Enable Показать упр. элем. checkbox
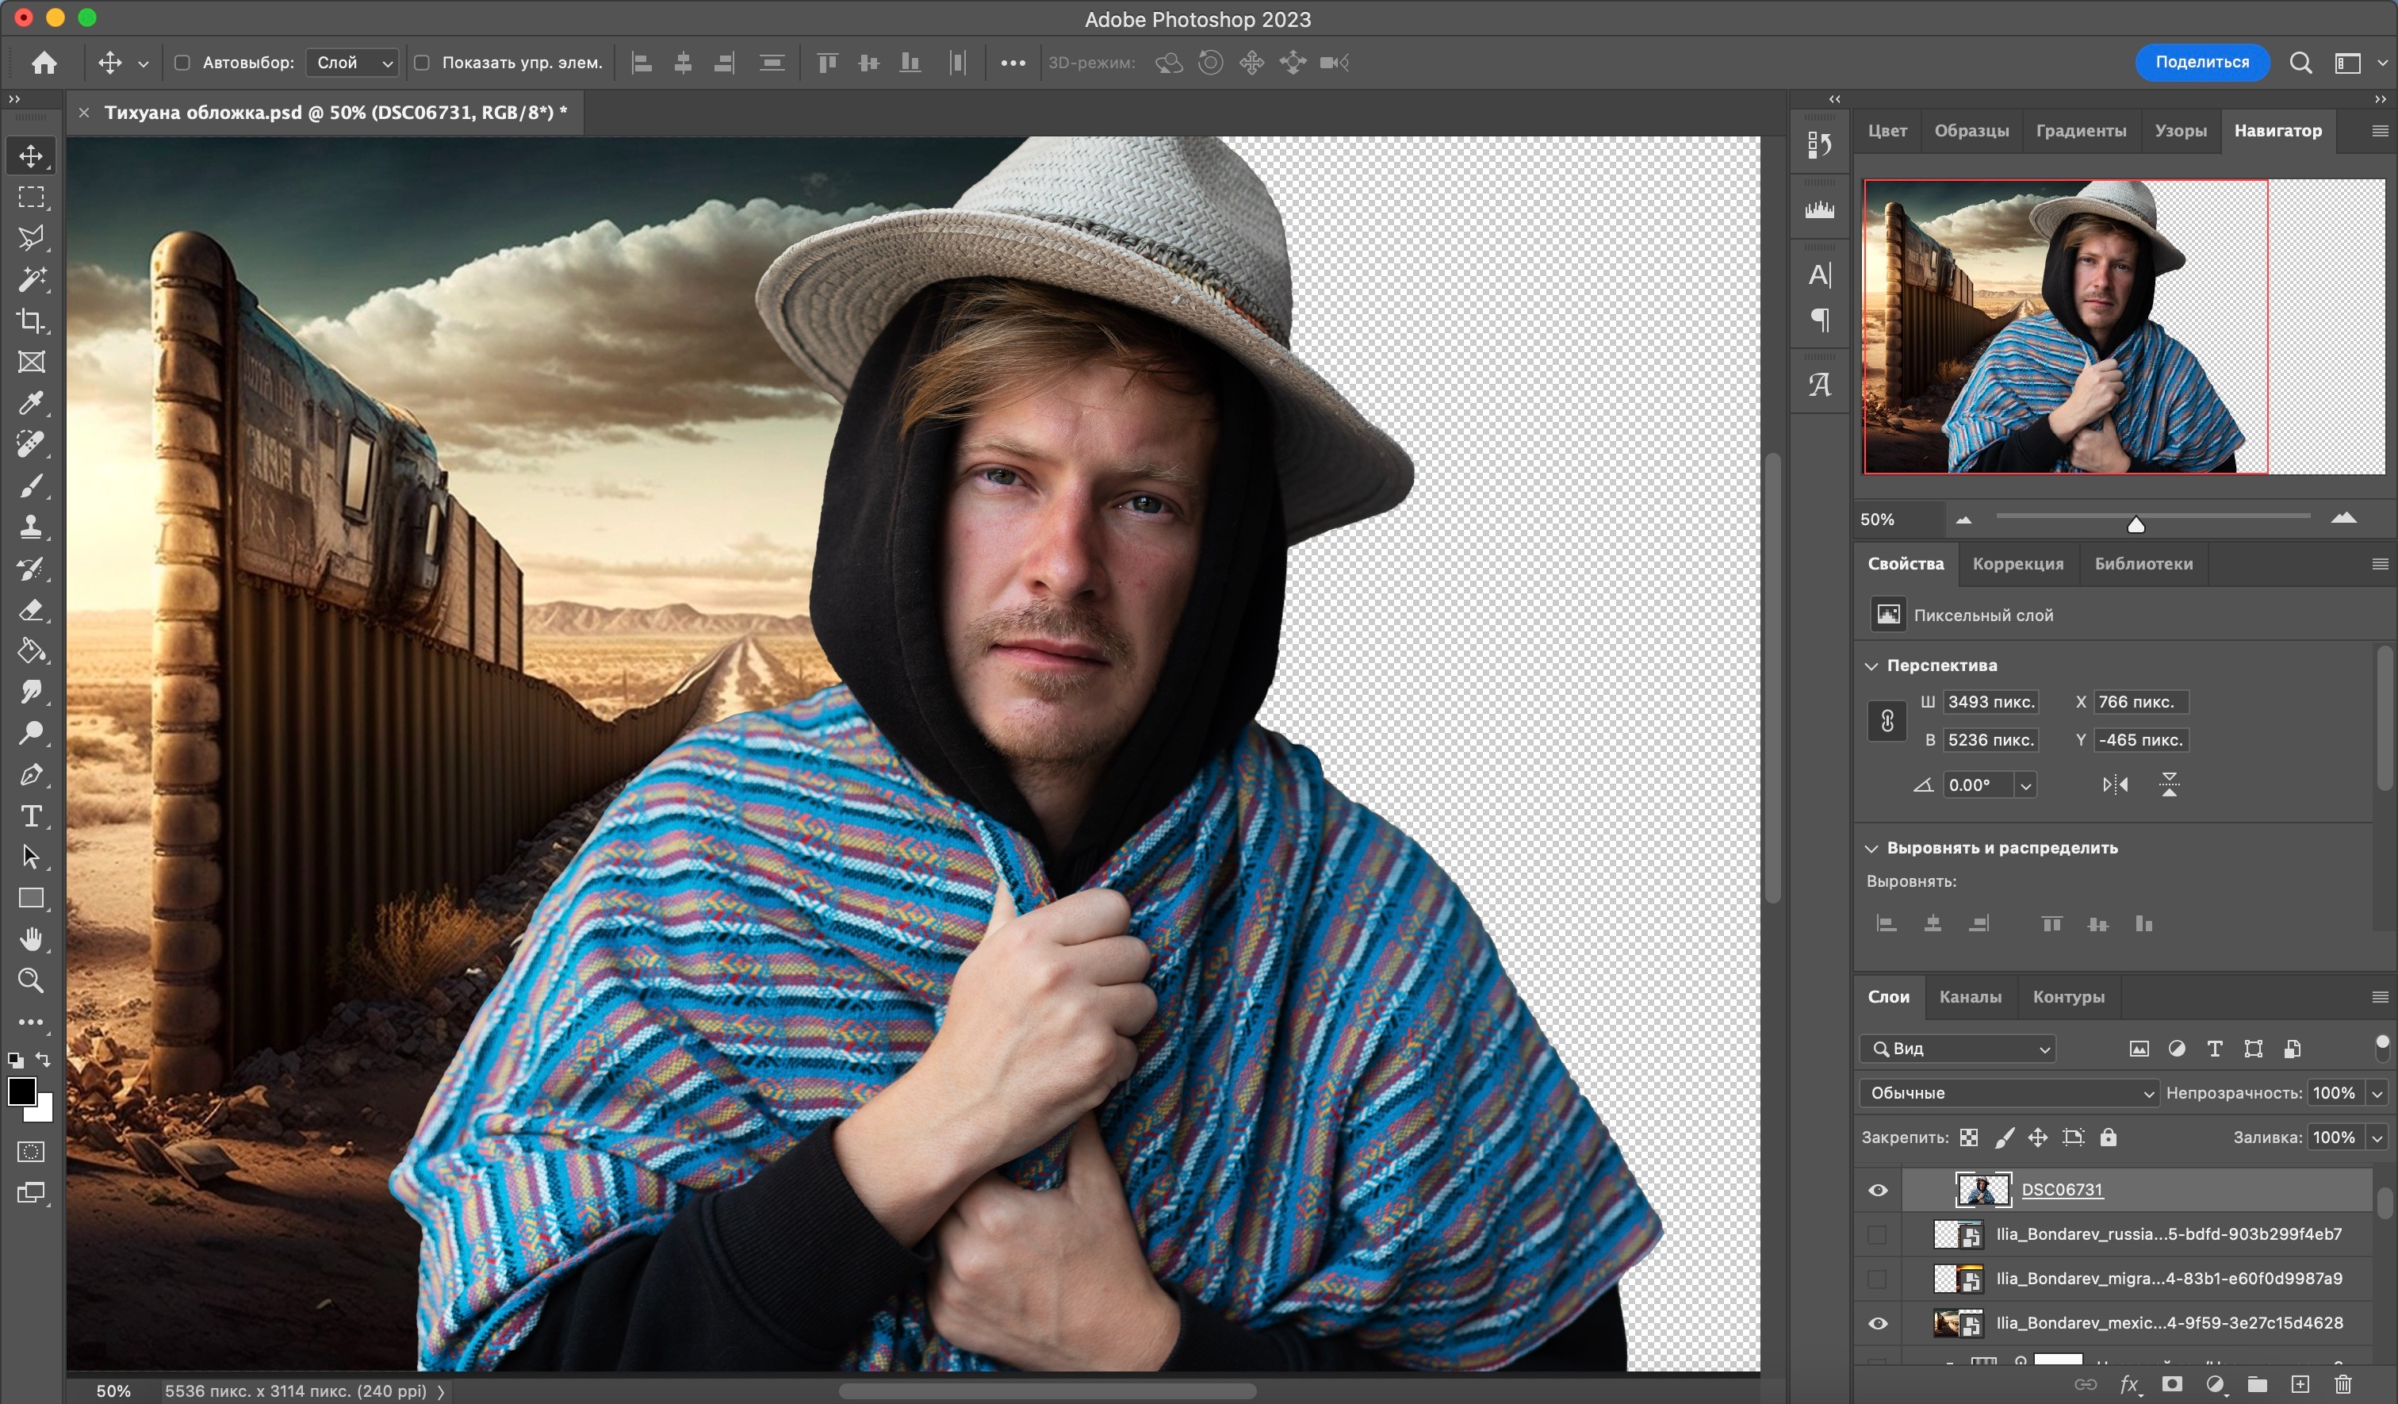 point(422,63)
